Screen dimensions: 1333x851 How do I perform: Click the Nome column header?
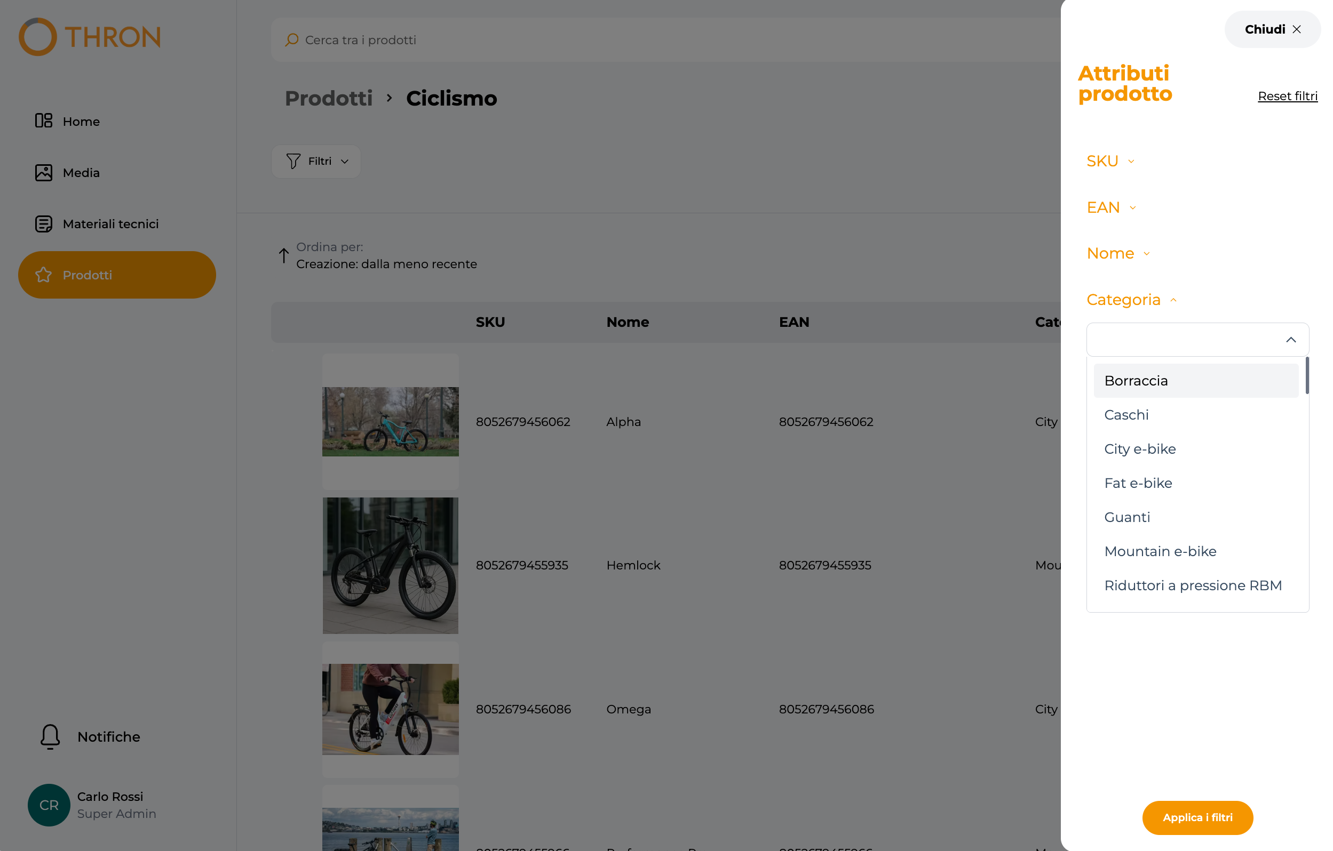point(628,322)
